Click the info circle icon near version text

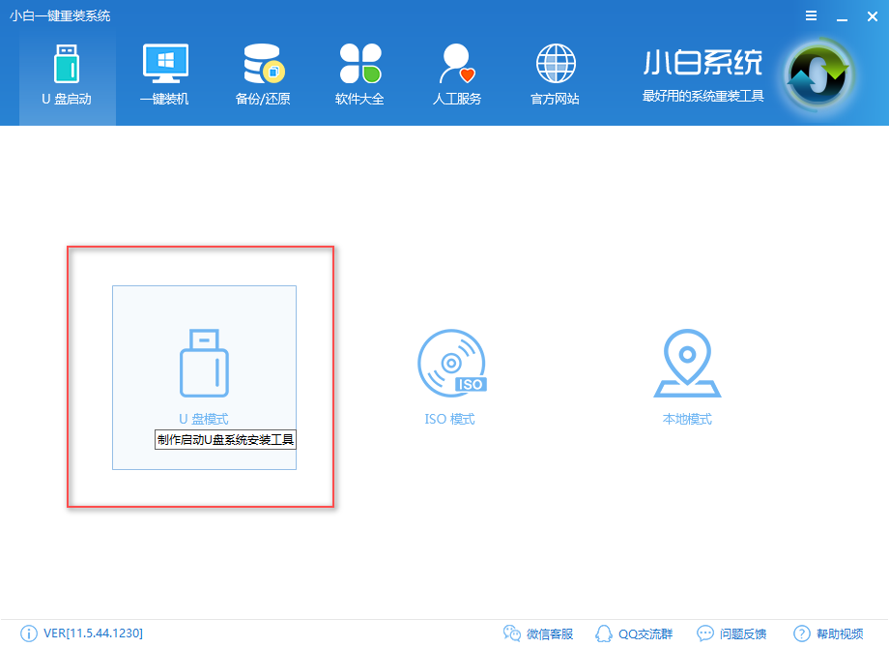(29, 633)
